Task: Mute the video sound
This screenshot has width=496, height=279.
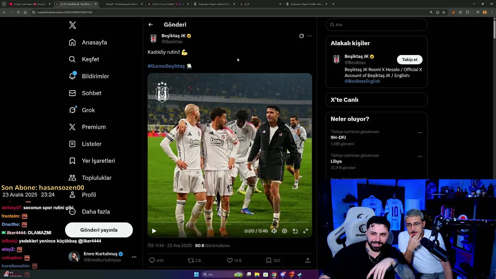Action: (274, 231)
